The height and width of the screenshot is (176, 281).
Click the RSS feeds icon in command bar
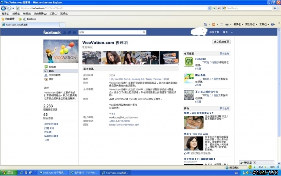click(x=214, y=25)
